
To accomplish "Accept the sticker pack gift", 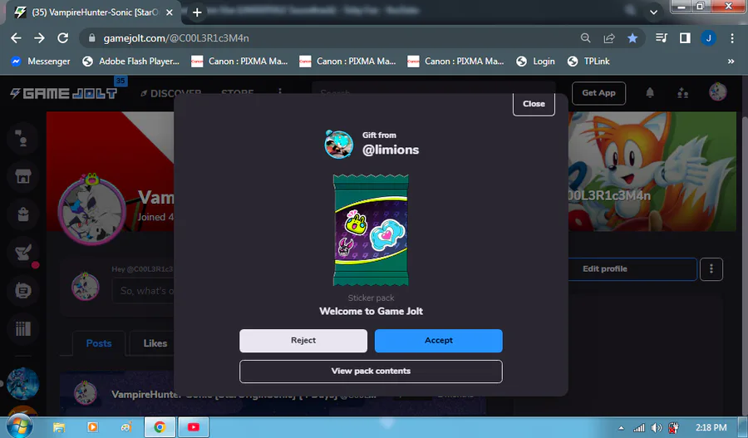I will (438, 341).
